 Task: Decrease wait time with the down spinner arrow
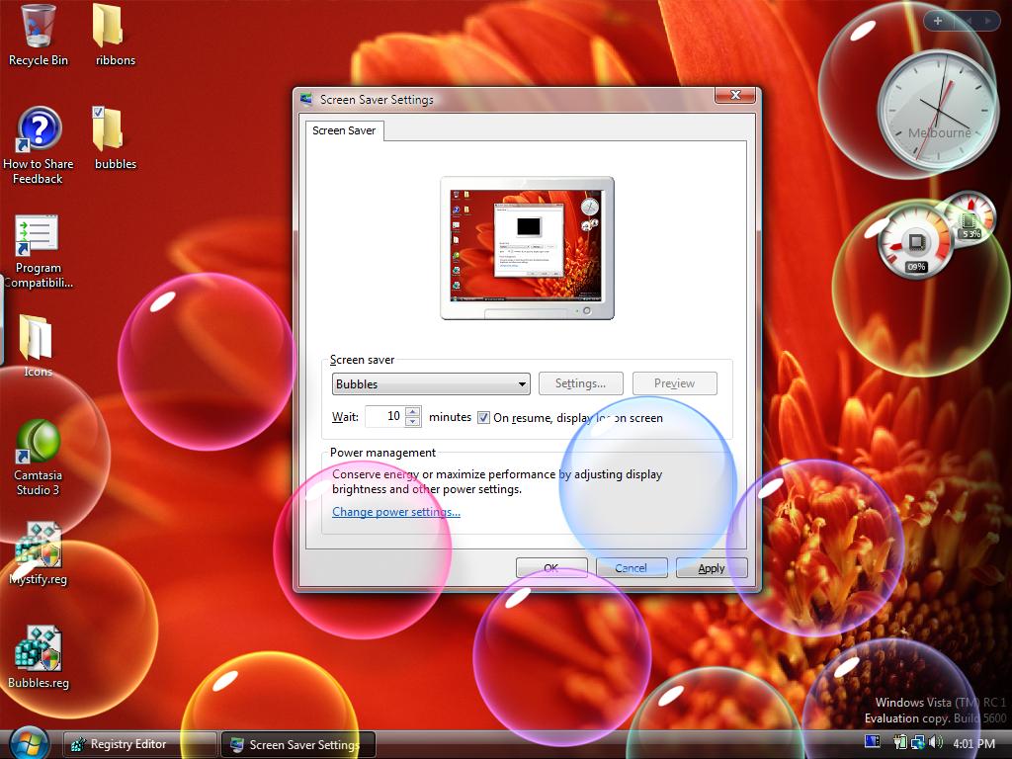click(x=413, y=421)
